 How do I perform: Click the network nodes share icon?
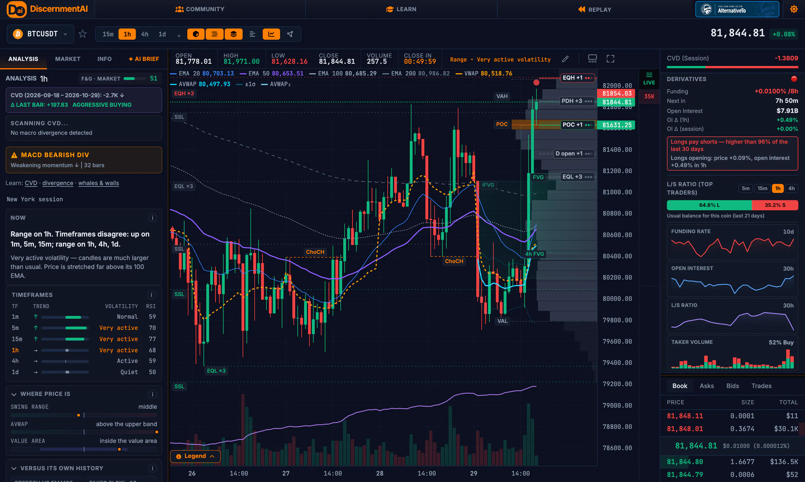tap(290, 34)
